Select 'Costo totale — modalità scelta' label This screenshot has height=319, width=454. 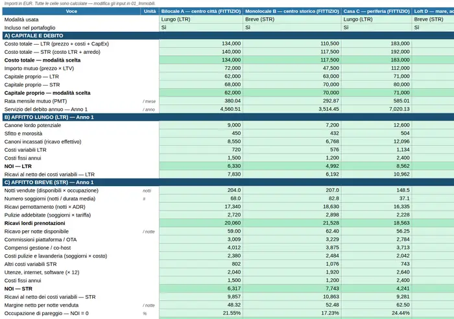42,60
